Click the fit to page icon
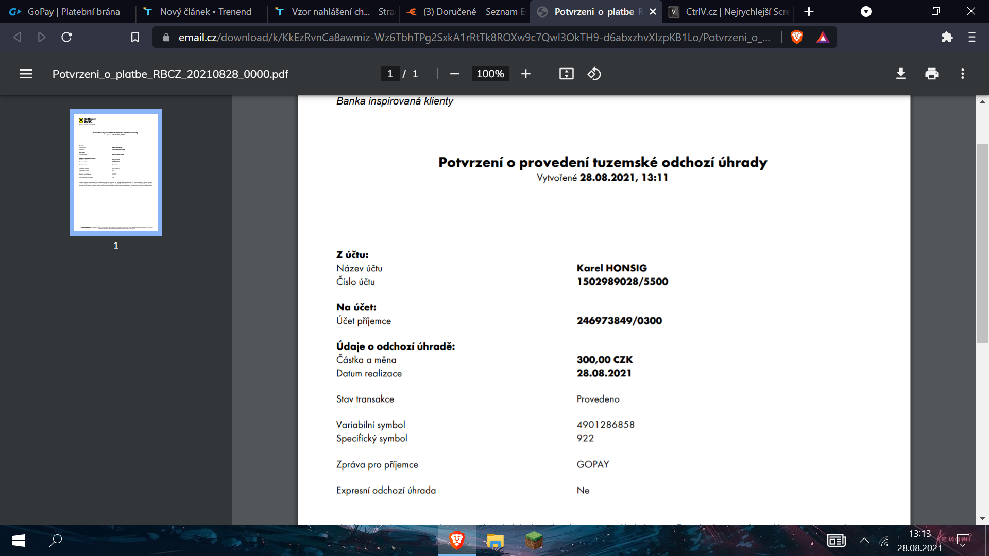Image resolution: width=989 pixels, height=556 pixels. point(566,74)
